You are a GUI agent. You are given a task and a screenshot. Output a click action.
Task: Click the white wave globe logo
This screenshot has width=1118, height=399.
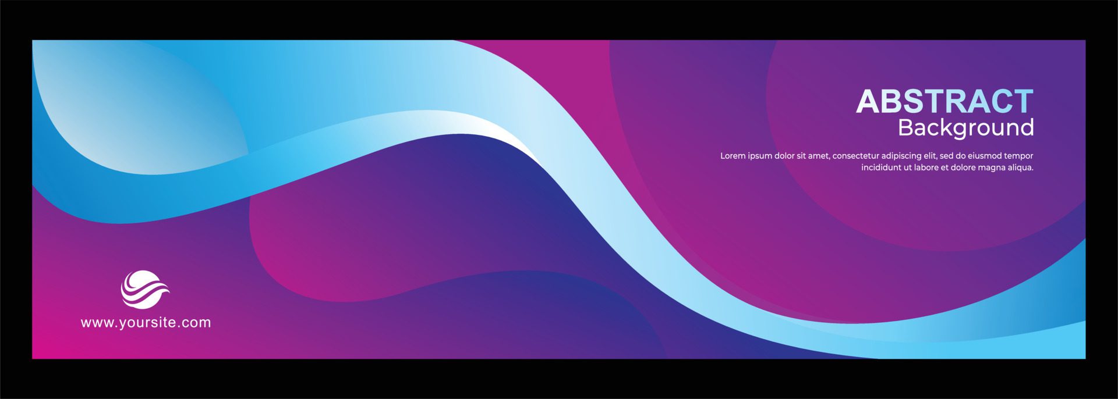click(x=144, y=289)
